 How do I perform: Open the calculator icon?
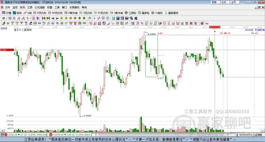point(118,18)
